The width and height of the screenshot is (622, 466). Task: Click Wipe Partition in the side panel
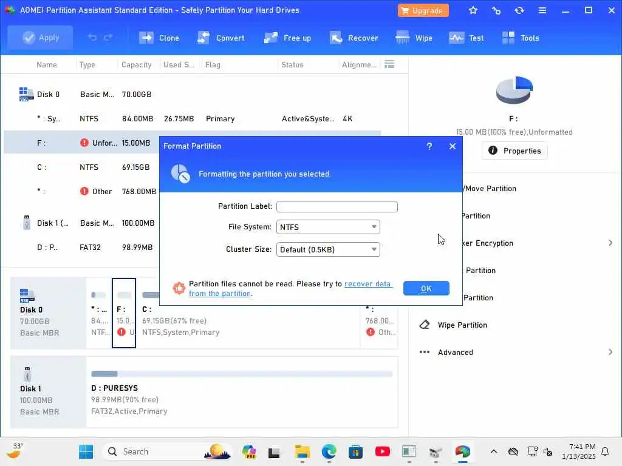coord(462,325)
